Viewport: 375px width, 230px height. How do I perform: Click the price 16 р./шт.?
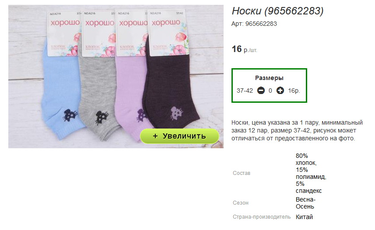[244, 49]
